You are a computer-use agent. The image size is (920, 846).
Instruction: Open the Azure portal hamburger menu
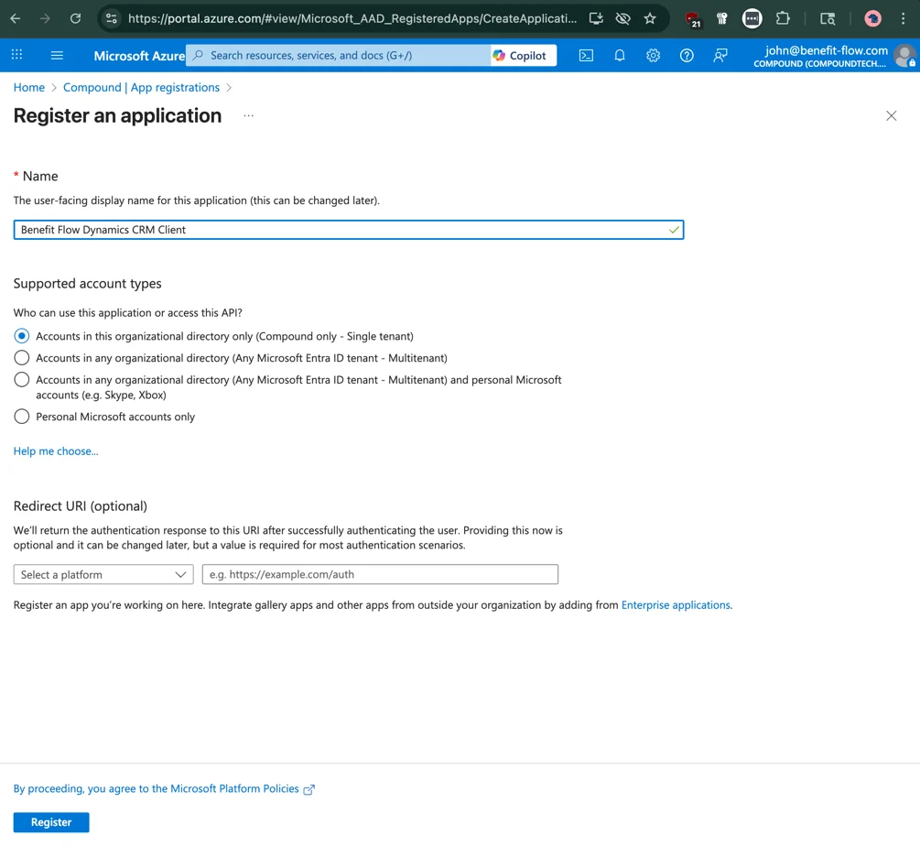tap(57, 55)
